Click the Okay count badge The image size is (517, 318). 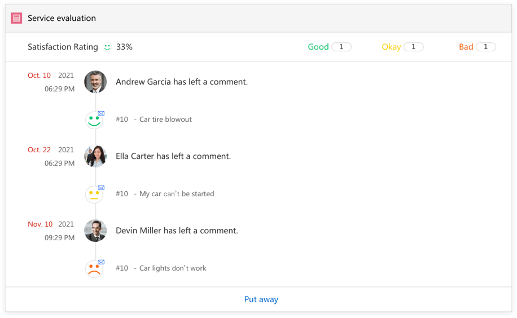pyautogui.click(x=414, y=47)
